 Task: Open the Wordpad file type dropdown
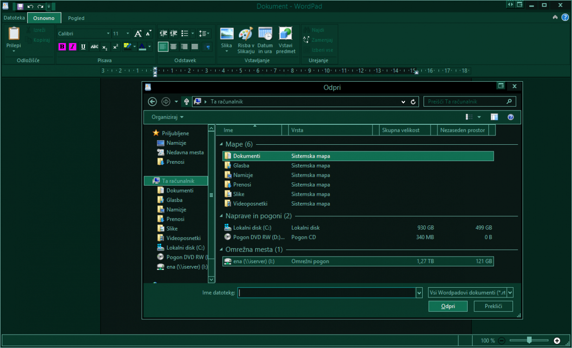(510, 293)
